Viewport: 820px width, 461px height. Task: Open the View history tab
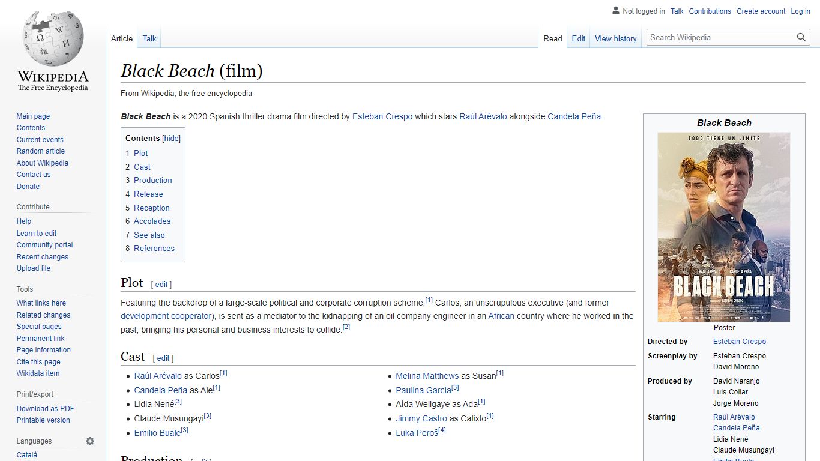(616, 38)
